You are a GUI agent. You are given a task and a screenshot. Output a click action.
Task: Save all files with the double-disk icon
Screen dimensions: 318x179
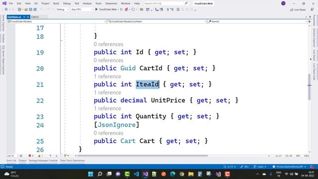point(35,9)
